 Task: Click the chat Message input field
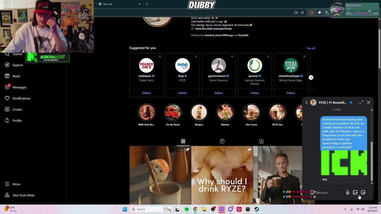click(x=330, y=193)
